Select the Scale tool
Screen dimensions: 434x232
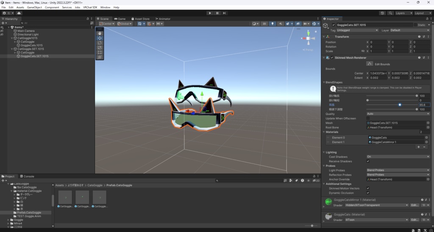100,47
